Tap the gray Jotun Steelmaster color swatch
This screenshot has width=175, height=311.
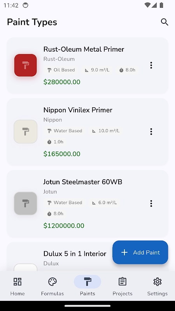[x=26, y=203]
